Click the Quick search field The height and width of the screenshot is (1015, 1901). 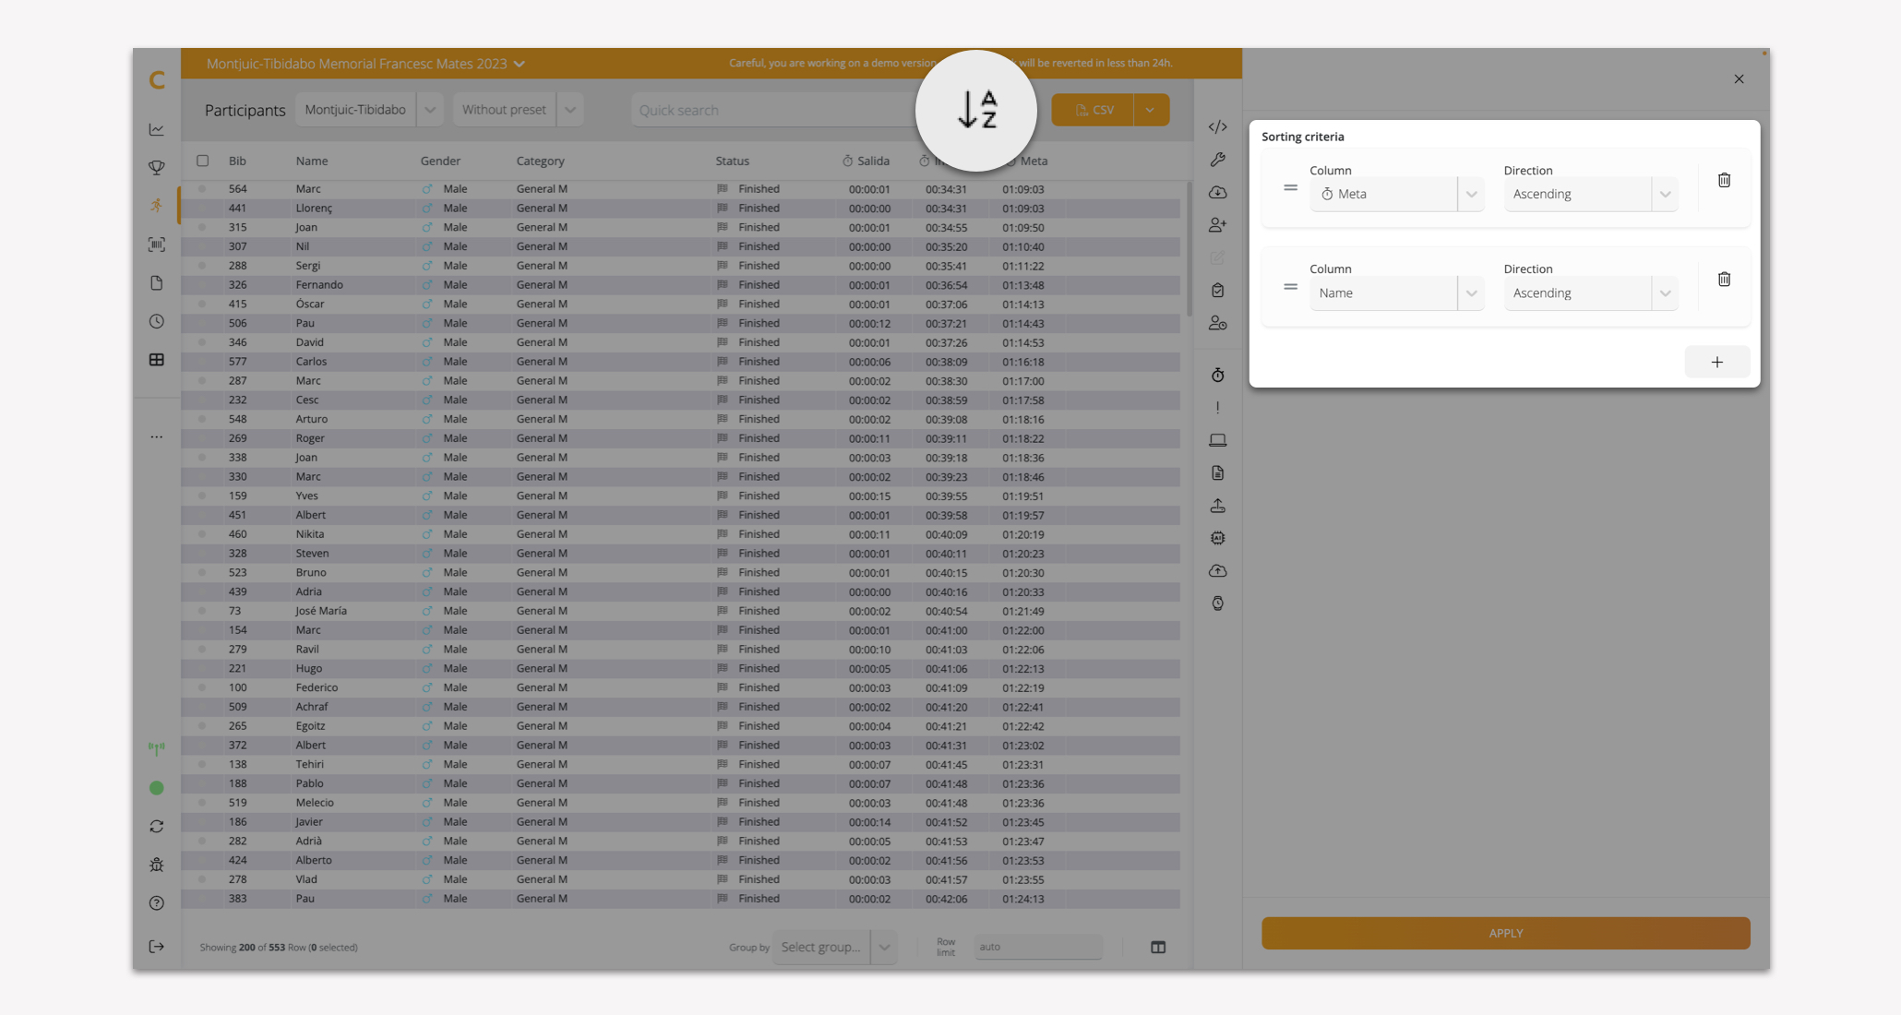[x=775, y=110]
